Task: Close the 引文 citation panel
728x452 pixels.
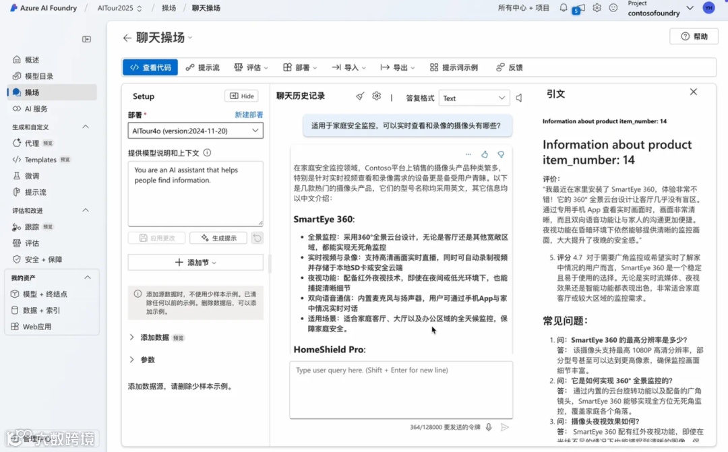Action: [x=693, y=92]
